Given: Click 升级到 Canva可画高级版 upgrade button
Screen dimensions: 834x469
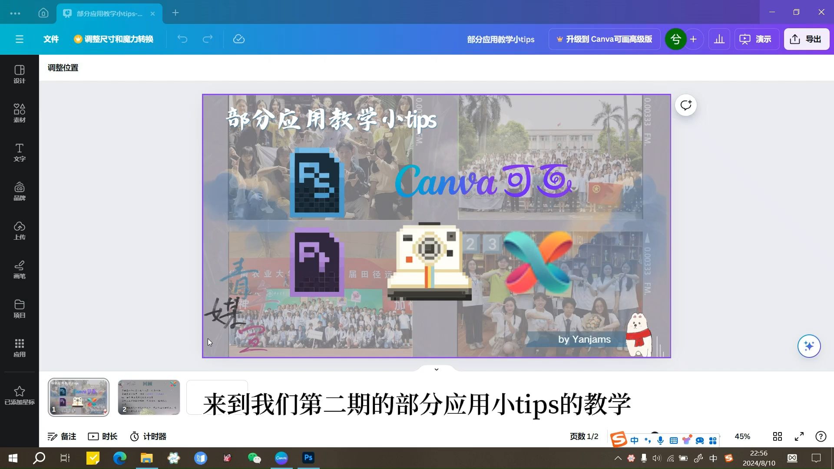Looking at the screenshot, I should pyautogui.click(x=604, y=39).
